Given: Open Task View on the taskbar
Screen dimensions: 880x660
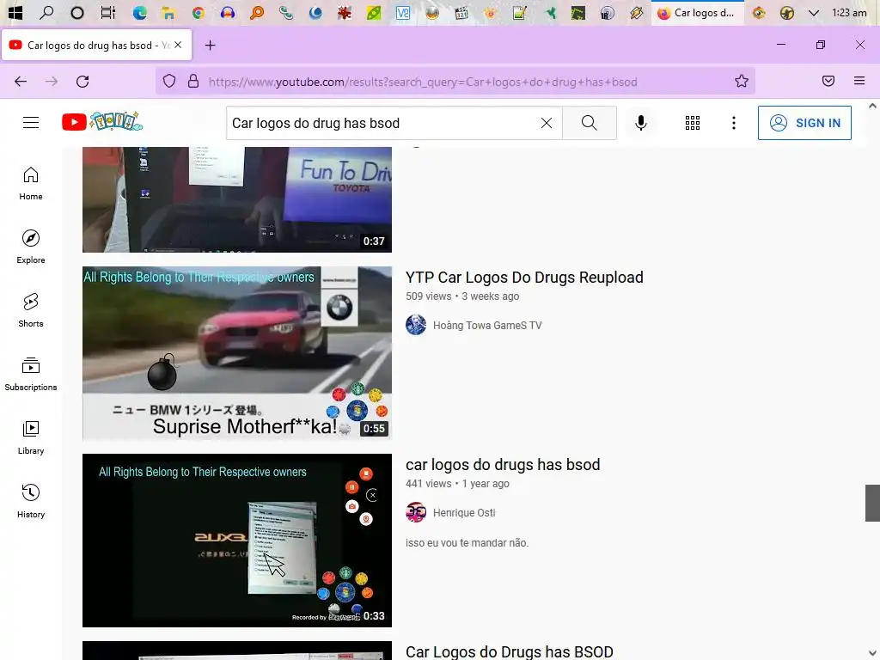Looking at the screenshot, I should [107, 13].
